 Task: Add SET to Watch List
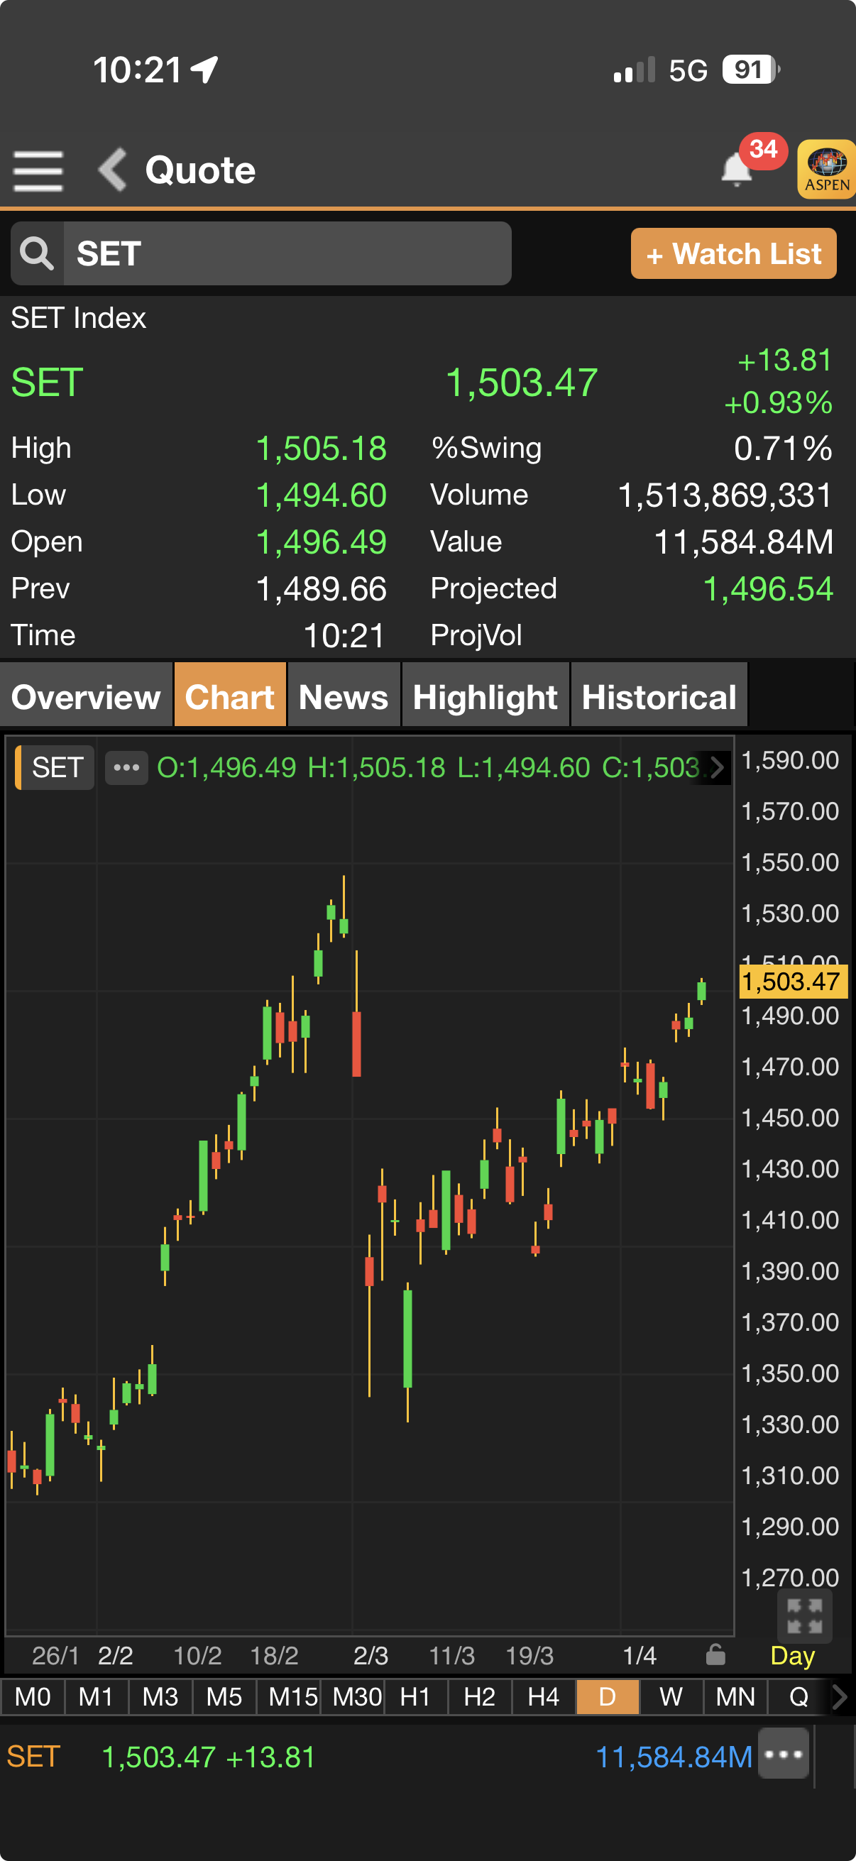pos(732,253)
